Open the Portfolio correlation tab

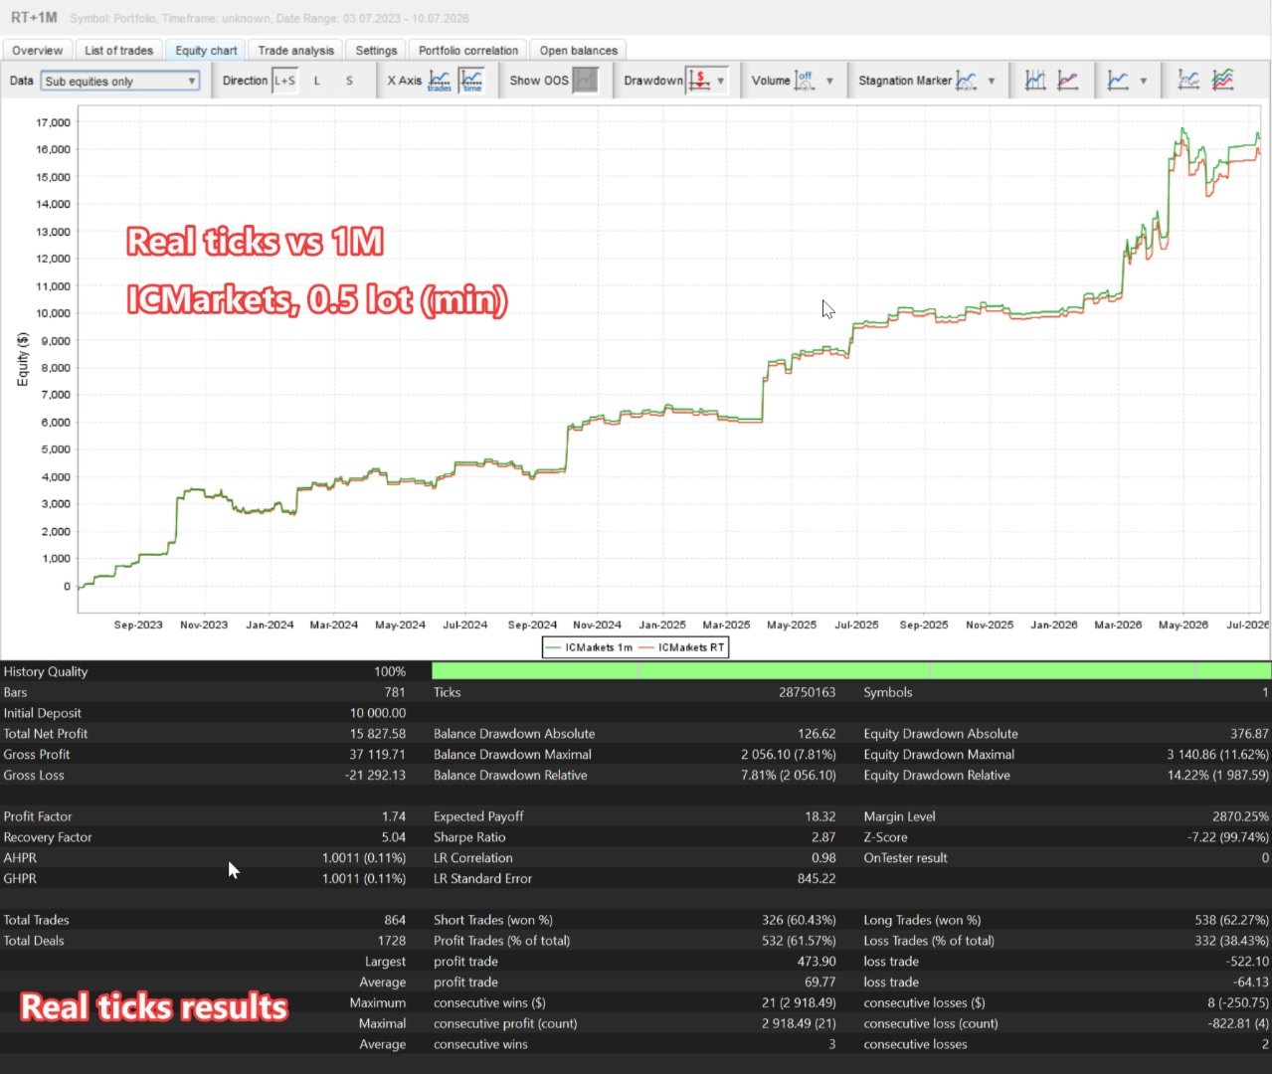click(468, 50)
